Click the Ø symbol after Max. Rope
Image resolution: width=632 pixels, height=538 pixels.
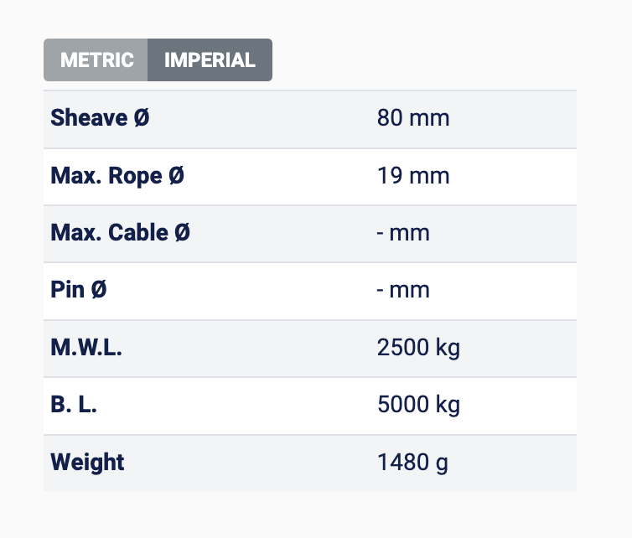(176, 176)
